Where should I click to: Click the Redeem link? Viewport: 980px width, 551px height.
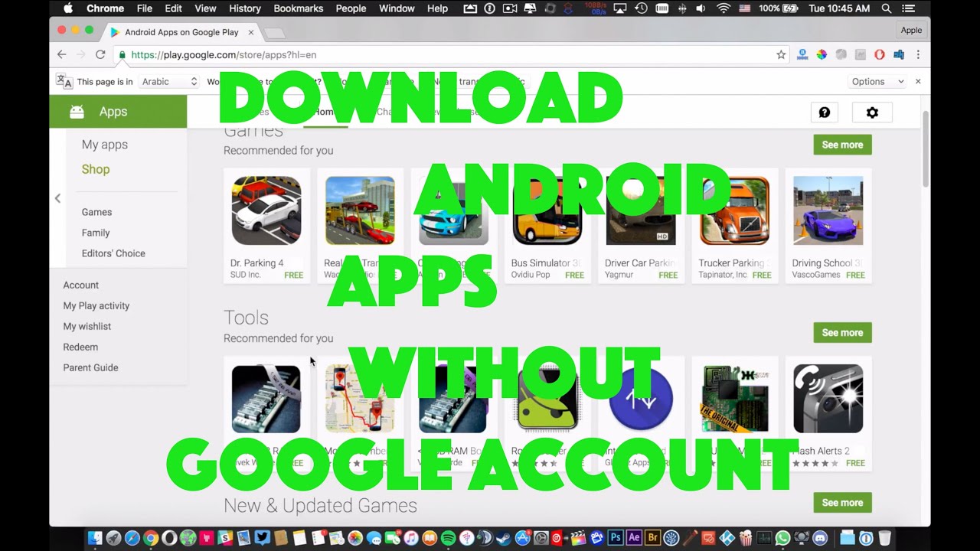tap(80, 347)
